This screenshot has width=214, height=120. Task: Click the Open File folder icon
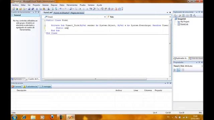(20, 9)
